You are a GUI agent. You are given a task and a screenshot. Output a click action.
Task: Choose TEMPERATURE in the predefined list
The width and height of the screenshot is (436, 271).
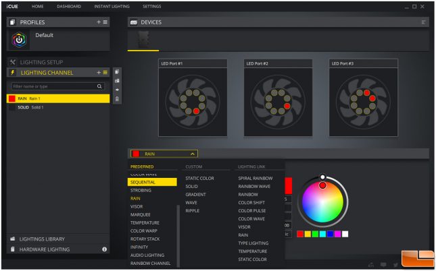point(145,222)
